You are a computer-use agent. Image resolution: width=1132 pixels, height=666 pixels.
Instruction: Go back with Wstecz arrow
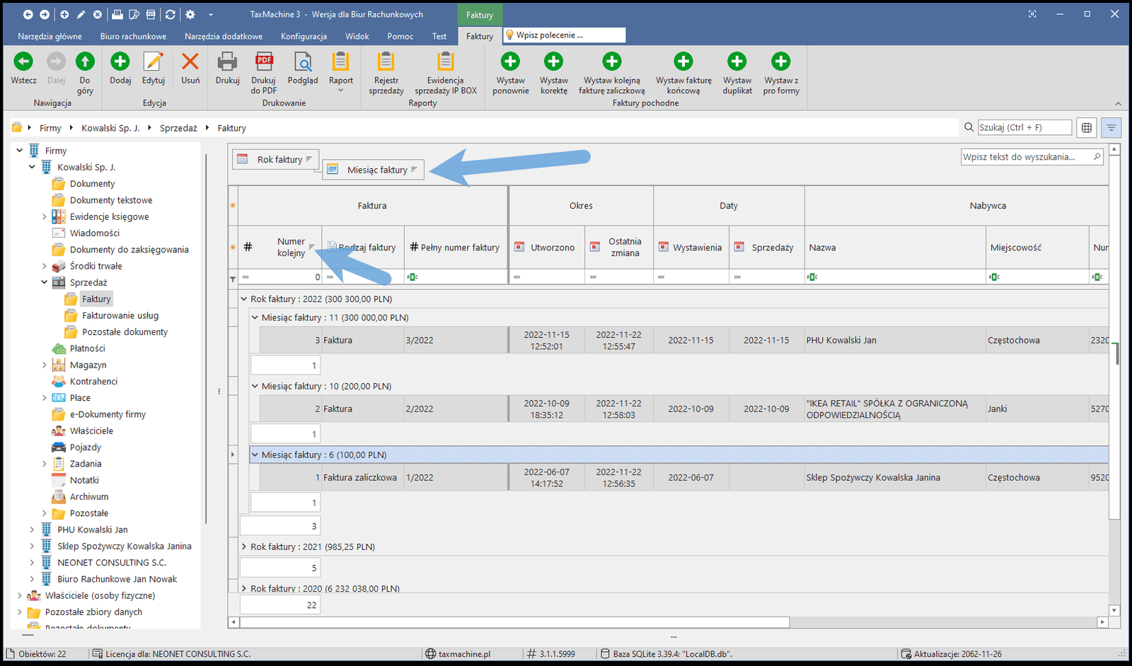click(x=23, y=63)
